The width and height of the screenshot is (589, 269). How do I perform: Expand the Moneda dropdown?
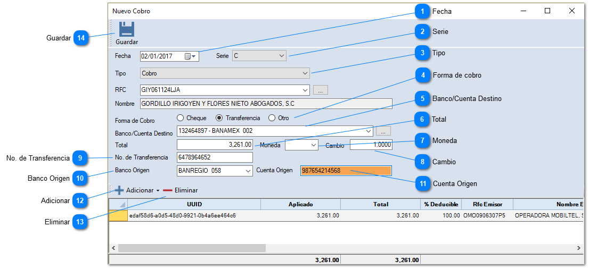point(313,145)
